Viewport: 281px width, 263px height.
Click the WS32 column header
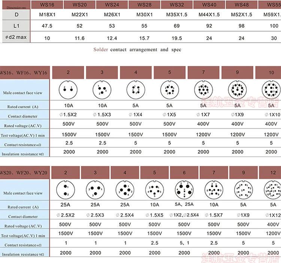tap(177, 4)
